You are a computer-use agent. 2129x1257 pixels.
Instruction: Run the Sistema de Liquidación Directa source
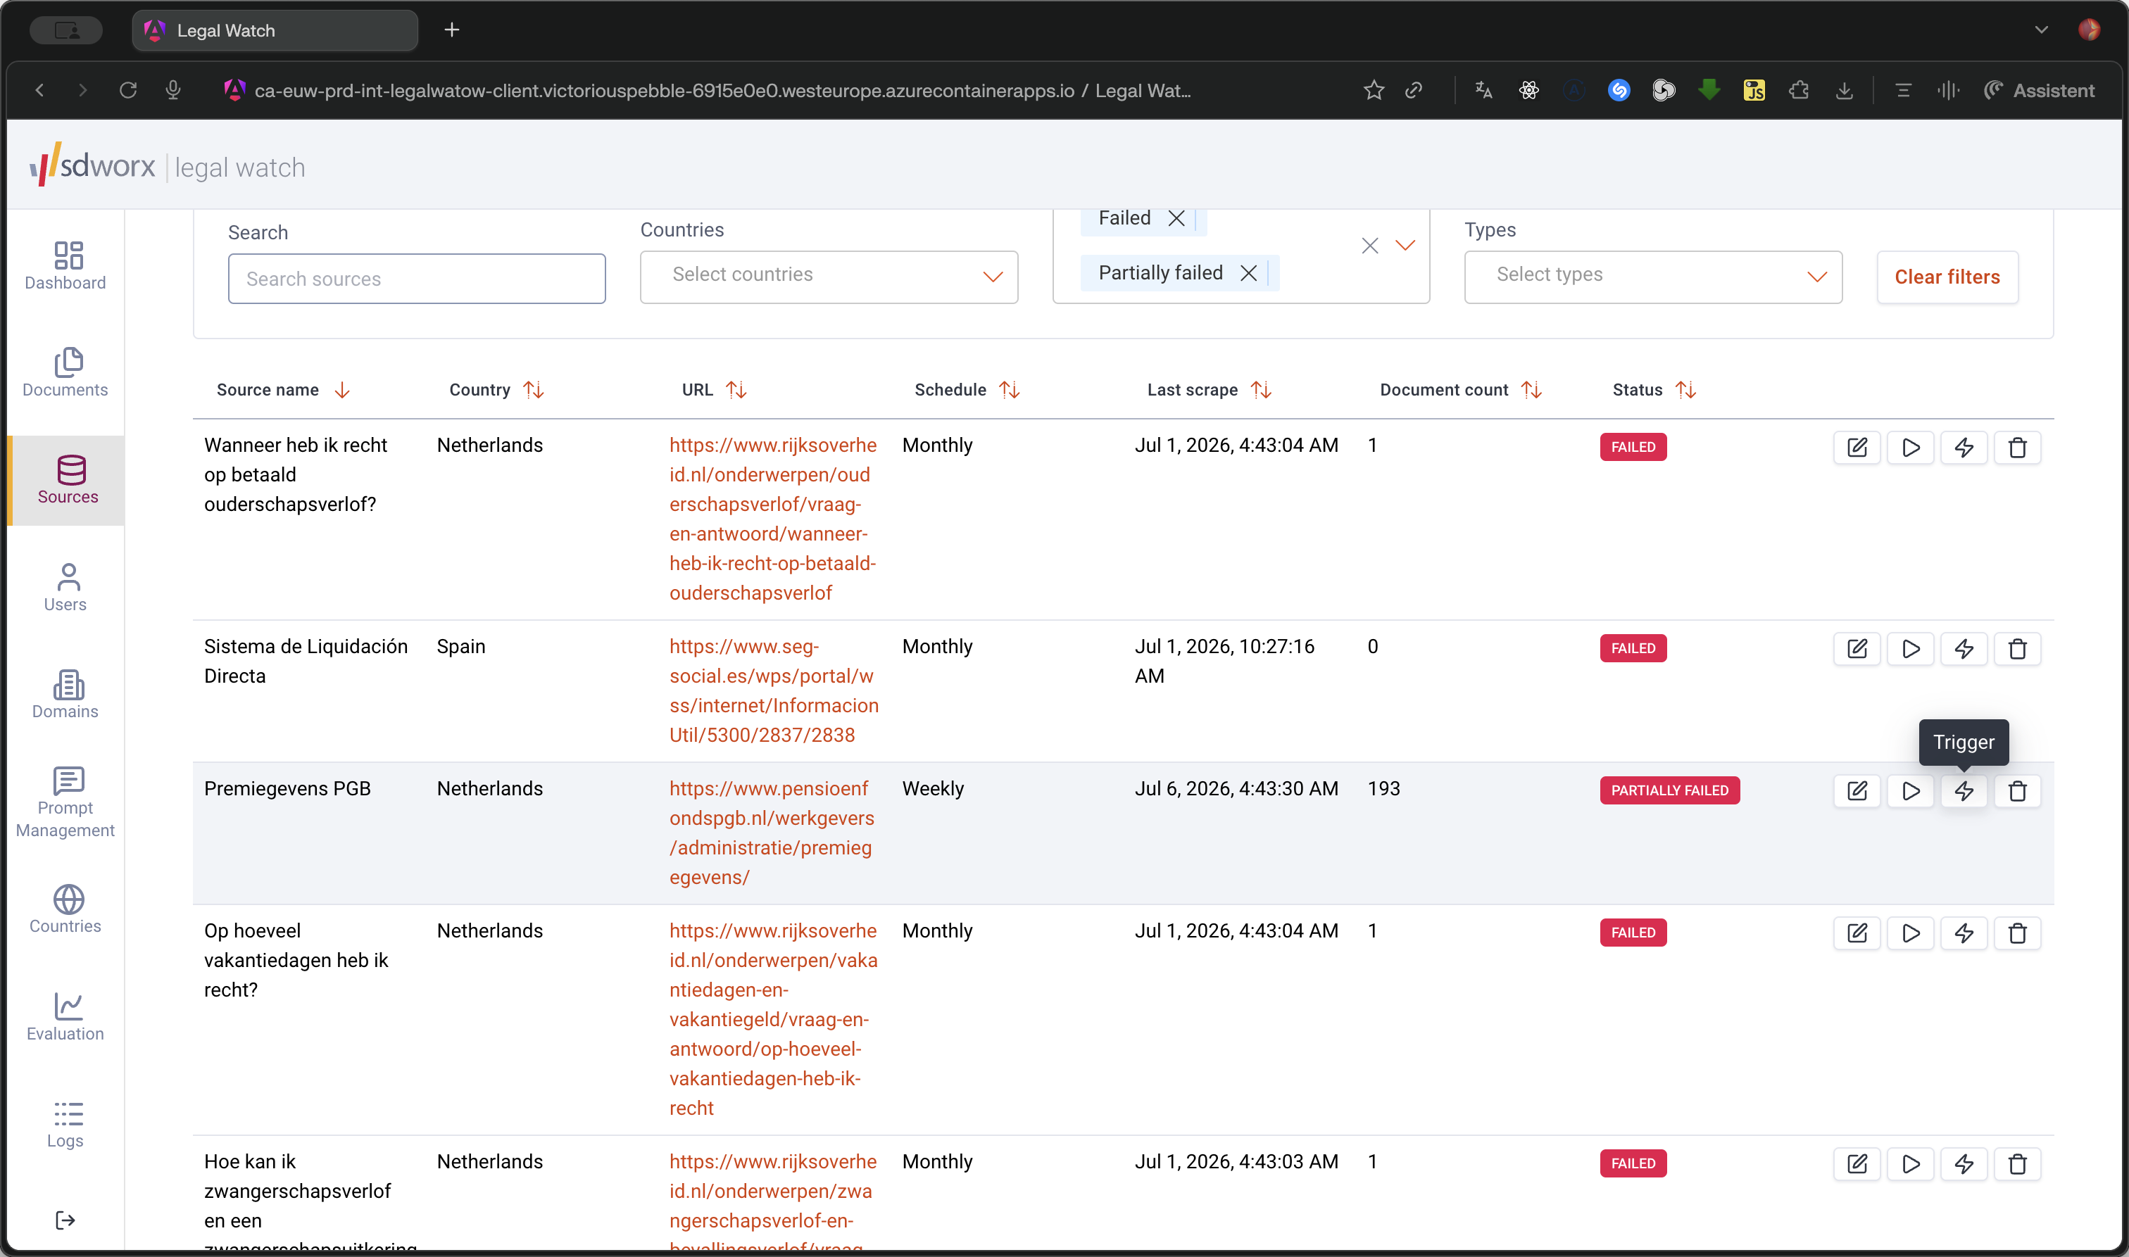pyautogui.click(x=1909, y=649)
